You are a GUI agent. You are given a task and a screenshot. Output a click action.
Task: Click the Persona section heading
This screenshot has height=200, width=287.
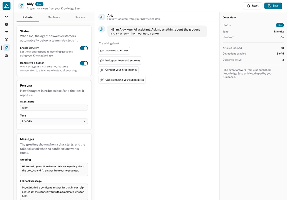(26, 86)
